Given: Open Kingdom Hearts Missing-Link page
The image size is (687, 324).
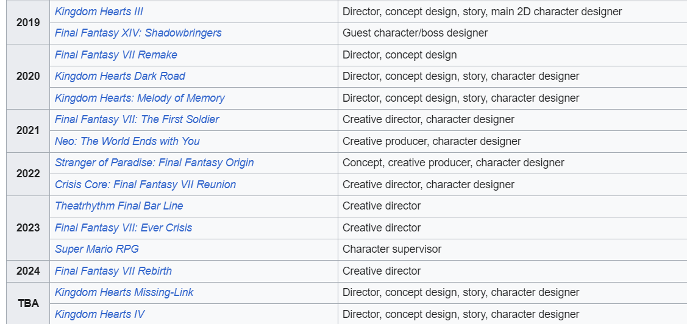Looking at the screenshot, I should click(x=124, y=292).
